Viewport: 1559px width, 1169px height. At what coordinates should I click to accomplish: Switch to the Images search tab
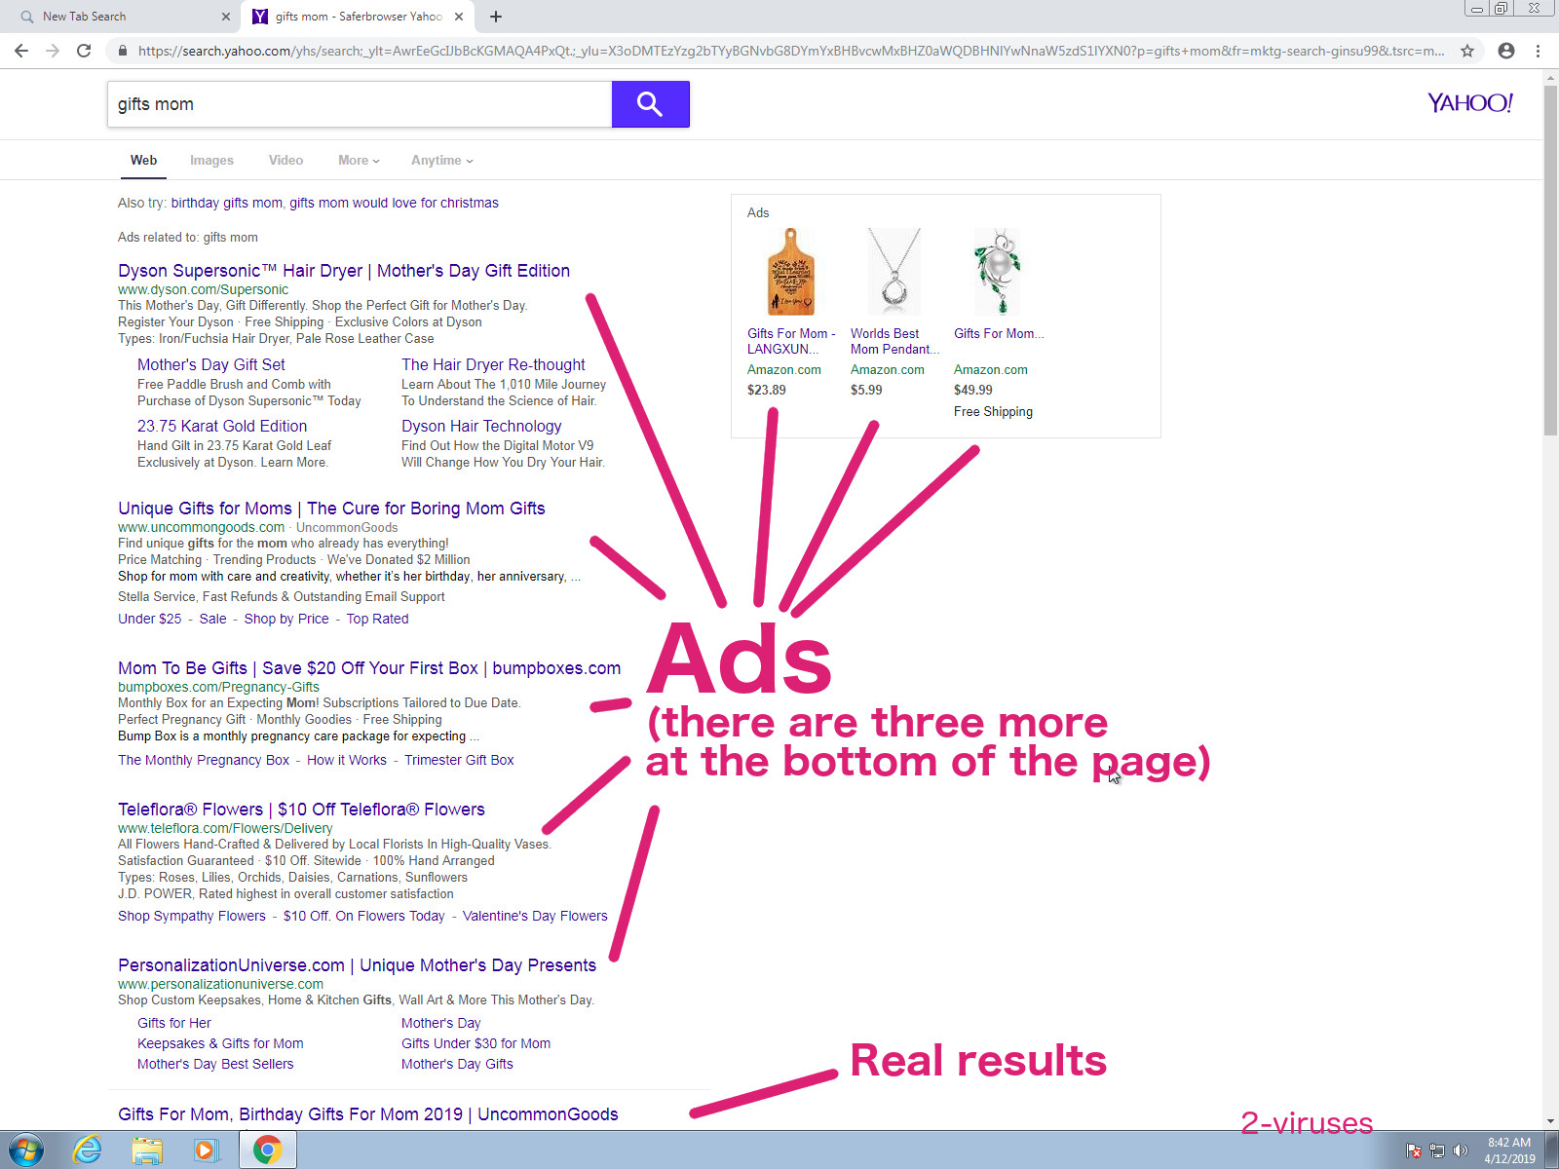(211, 160)
